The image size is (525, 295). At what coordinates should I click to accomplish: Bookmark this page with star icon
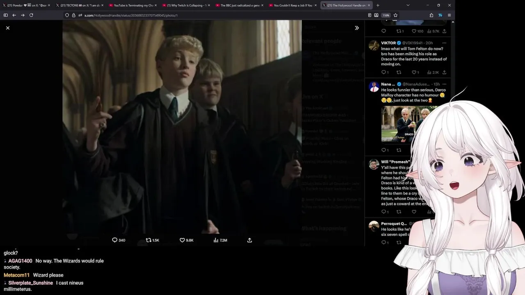coord(395,15)
